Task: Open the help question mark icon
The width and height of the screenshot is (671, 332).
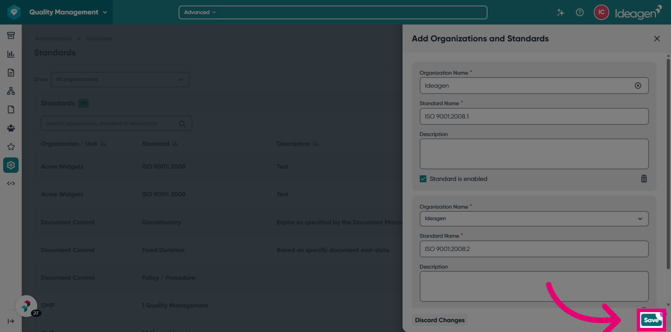Action: coord(580,13)
